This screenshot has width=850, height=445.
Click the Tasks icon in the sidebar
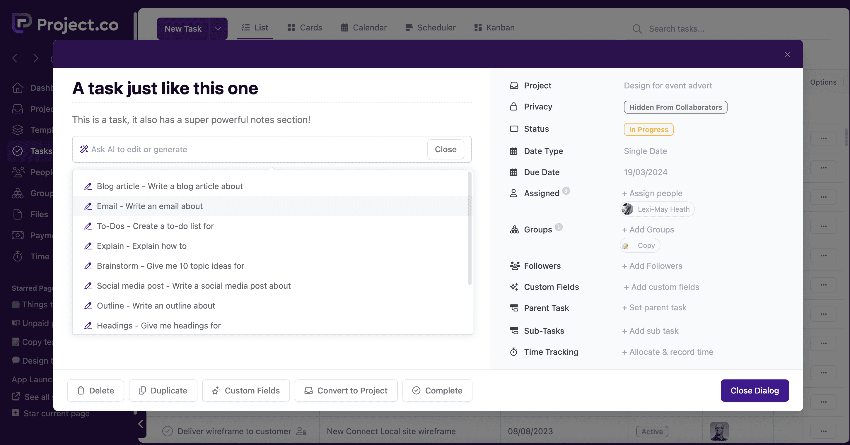18,151
